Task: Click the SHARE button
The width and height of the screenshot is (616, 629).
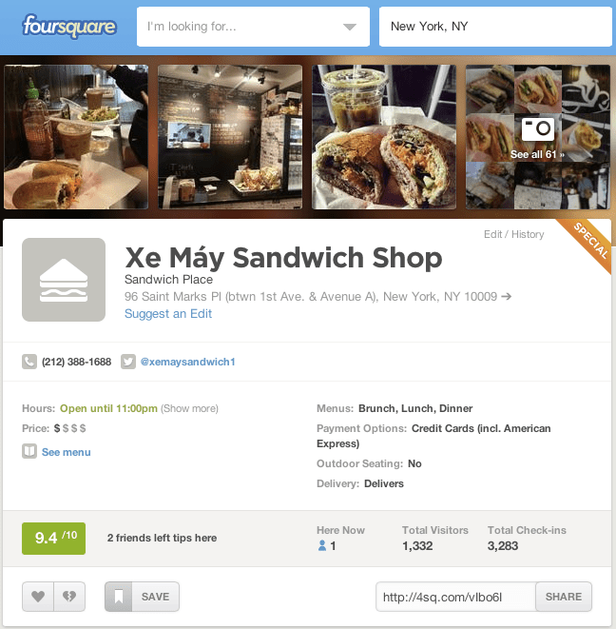Action: [x=564, y=597]
